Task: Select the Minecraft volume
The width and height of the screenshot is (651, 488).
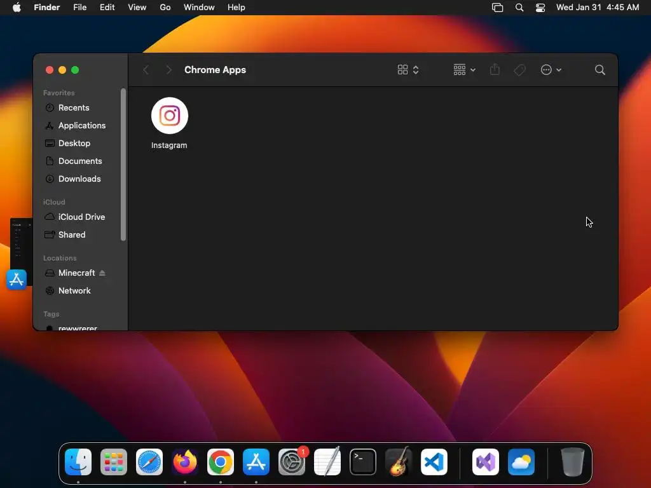Action: click(x=76, y=273)
